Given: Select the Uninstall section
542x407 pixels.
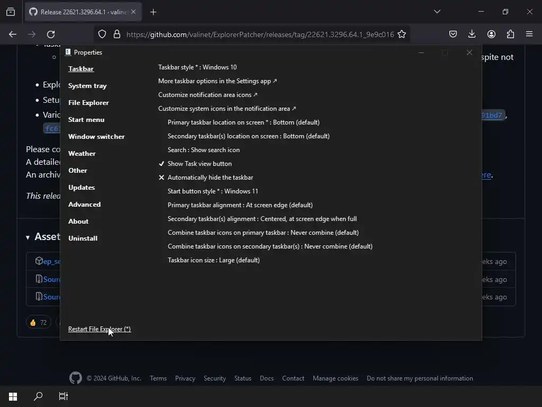Looking at the screenshot, I should tap(83, 238).
